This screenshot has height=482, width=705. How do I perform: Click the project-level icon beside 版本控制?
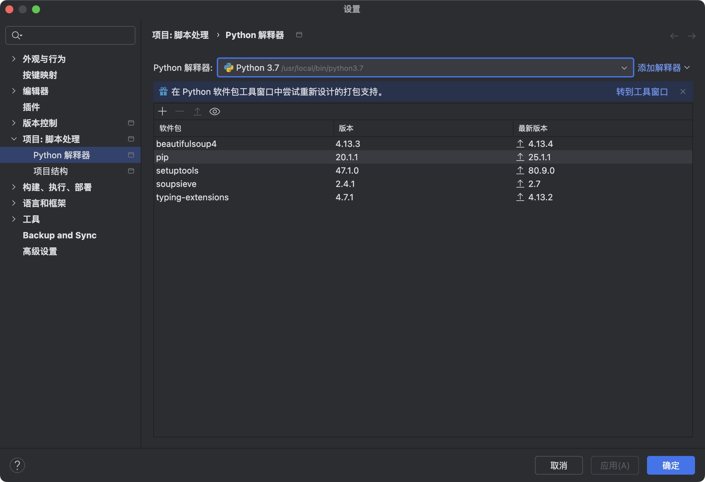click(131, 123)
